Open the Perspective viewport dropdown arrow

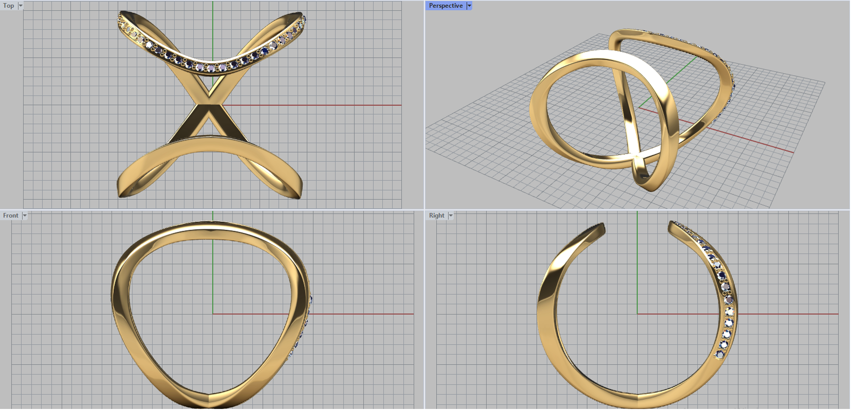tap(469, 6)
